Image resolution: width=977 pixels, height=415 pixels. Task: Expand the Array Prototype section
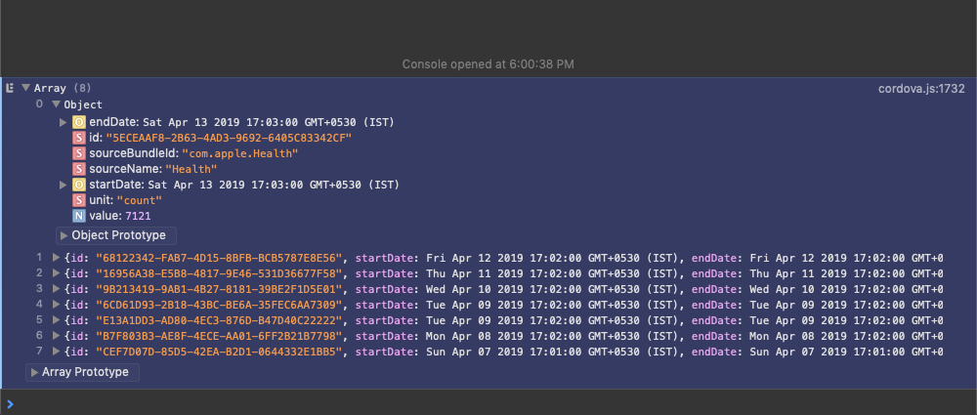point(82,372)
